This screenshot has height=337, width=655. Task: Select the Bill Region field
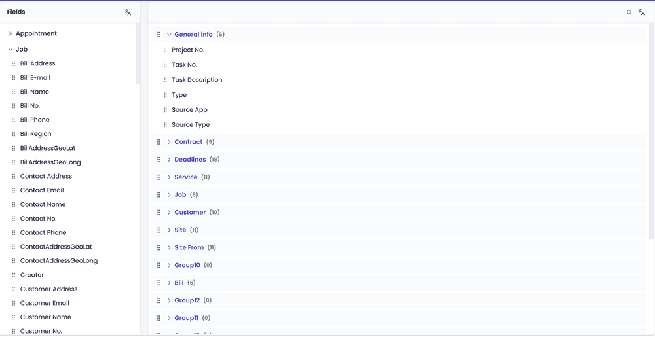pos(35,134)
